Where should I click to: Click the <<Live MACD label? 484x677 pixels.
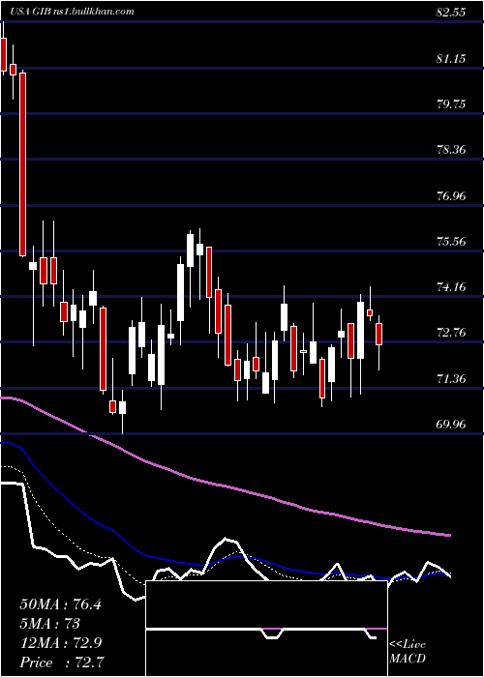pos(408,652)
